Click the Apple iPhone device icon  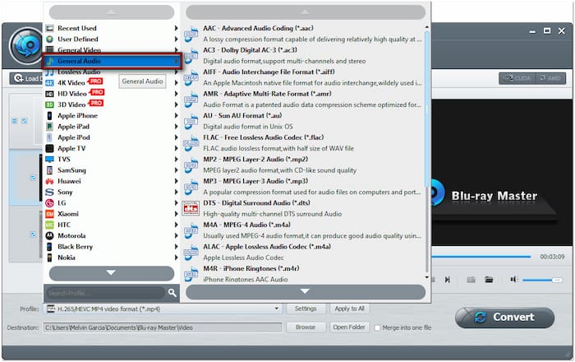(49, 116)
